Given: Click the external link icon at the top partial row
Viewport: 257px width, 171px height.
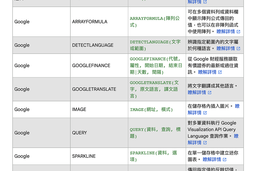Looking at the screenshot, I should pyautogui.click(x=205, y=2).
